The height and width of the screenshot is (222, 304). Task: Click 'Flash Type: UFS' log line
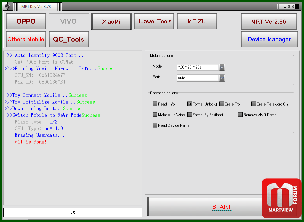[36, 122]
